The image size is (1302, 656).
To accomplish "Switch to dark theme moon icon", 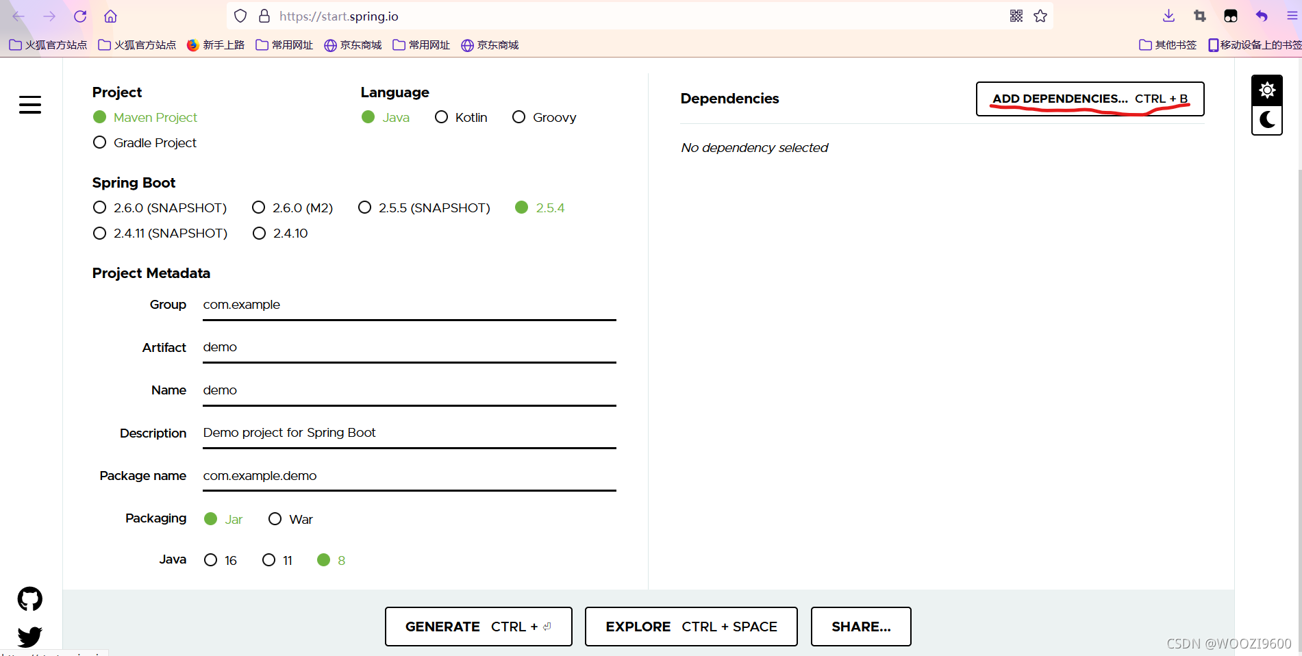I will pos(1267,120).
